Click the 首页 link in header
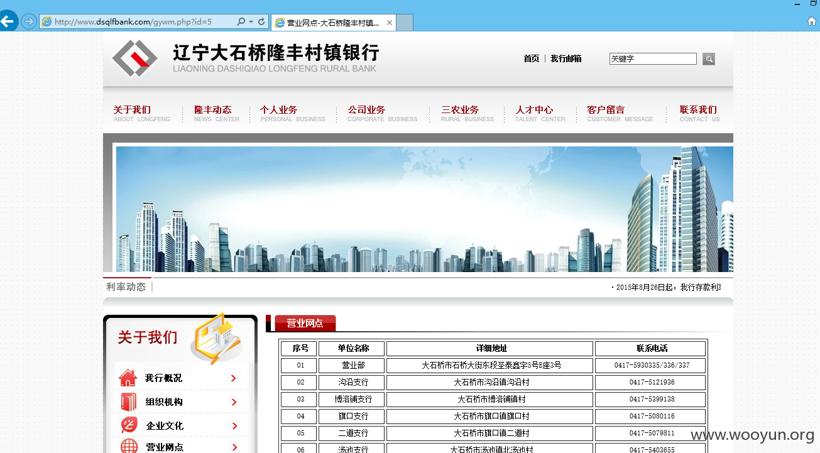 tap(532, 58)
